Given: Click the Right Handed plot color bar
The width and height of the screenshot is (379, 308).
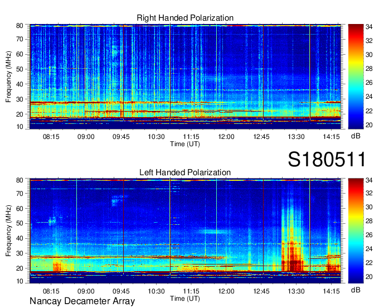Looking at the screenshot, I should point(356,76).
